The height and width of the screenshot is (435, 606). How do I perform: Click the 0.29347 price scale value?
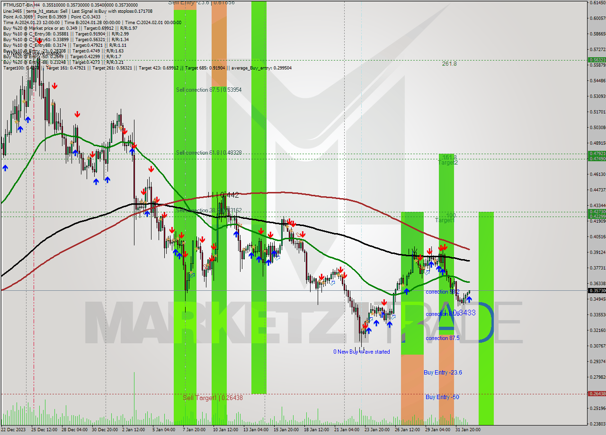pos(597,362)
